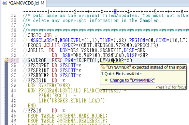Click the warning icon in the tooltip
Viewport: 189px width, 125px height.
(x=103, y=67)
